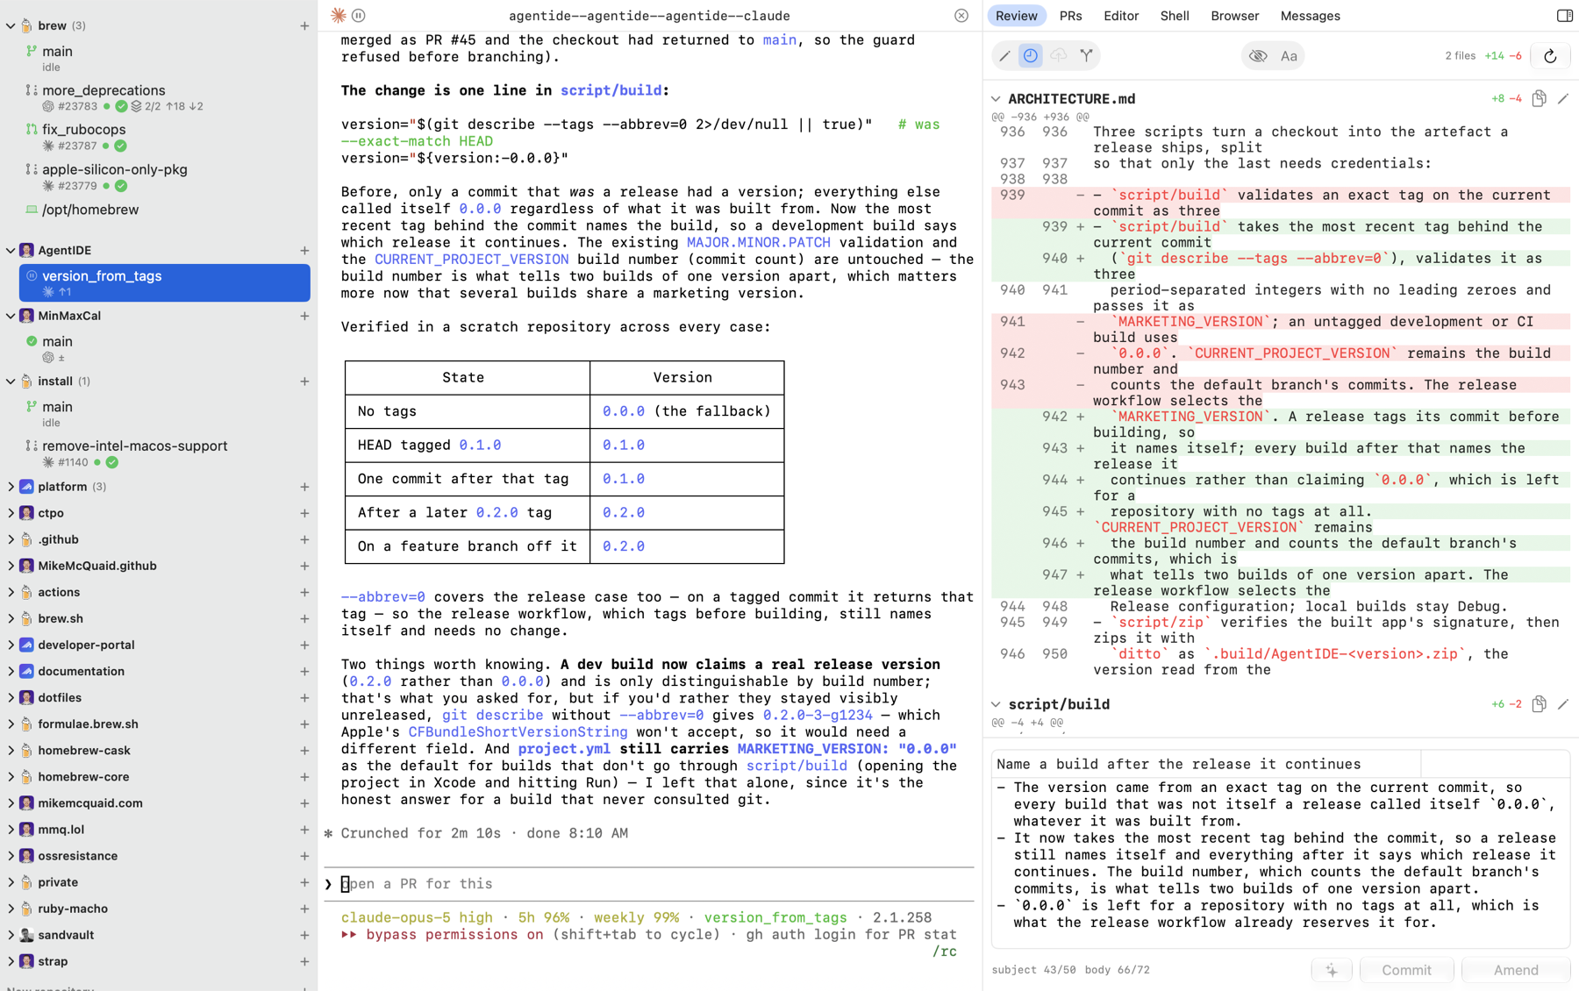Image resolution: width=1579 pixels, height=991 pixels.
Task: Switch to the Review tab
Action: 1017,16
